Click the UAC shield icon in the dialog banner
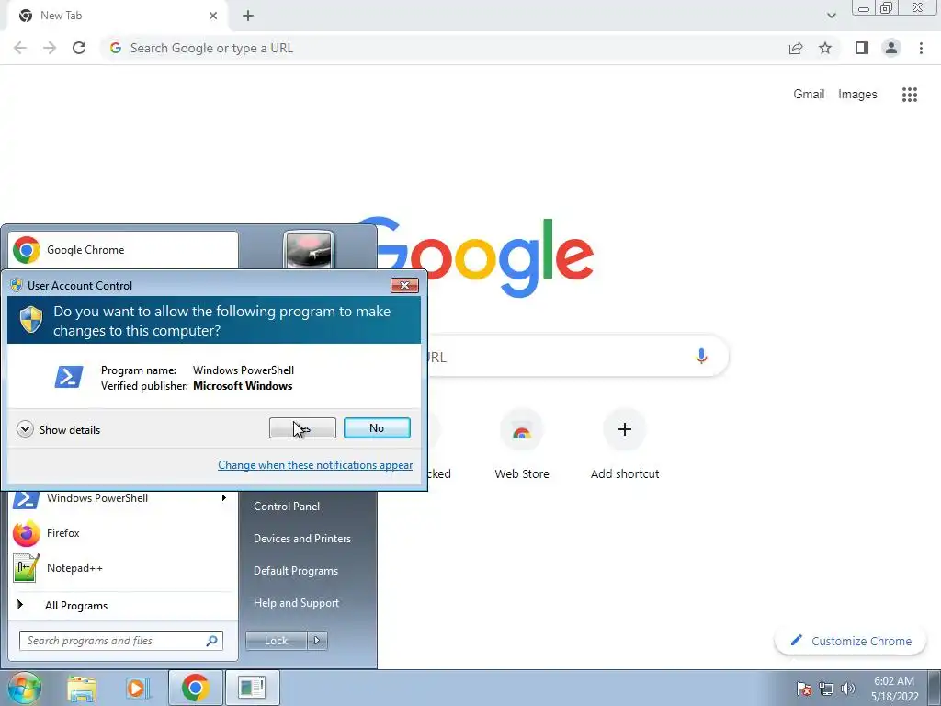 tap(31, 319)
